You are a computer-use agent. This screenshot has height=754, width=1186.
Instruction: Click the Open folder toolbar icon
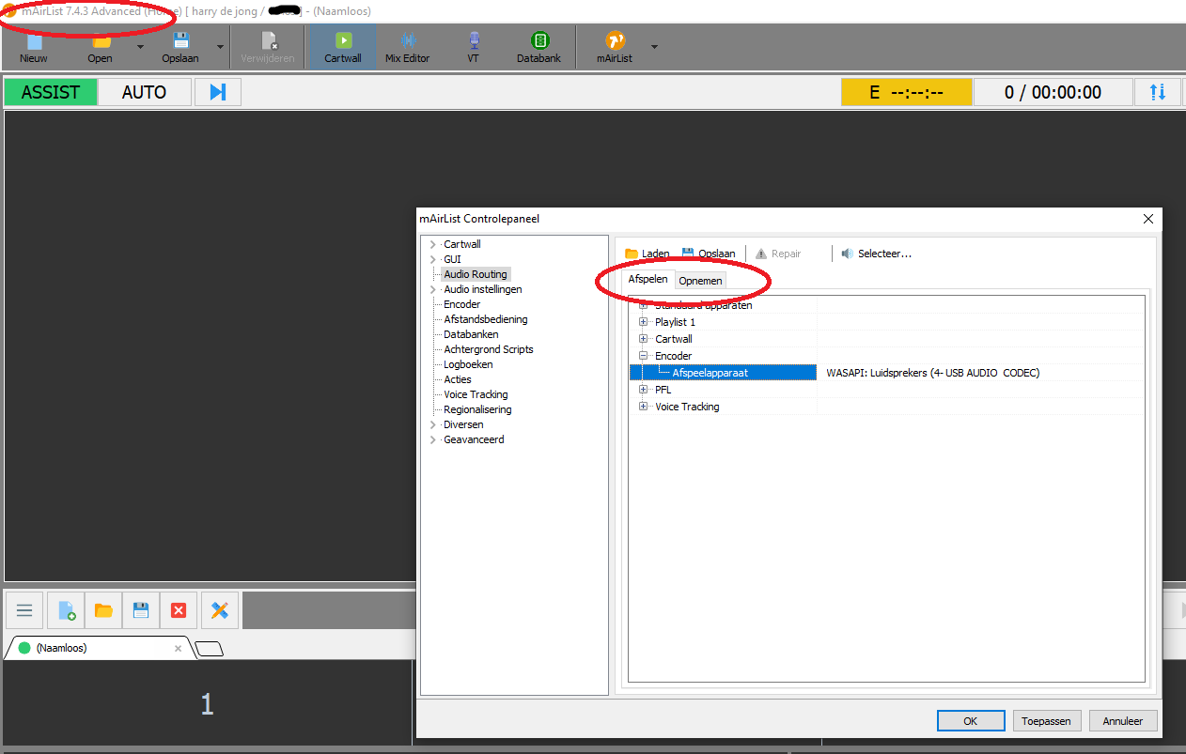(101, 41)
